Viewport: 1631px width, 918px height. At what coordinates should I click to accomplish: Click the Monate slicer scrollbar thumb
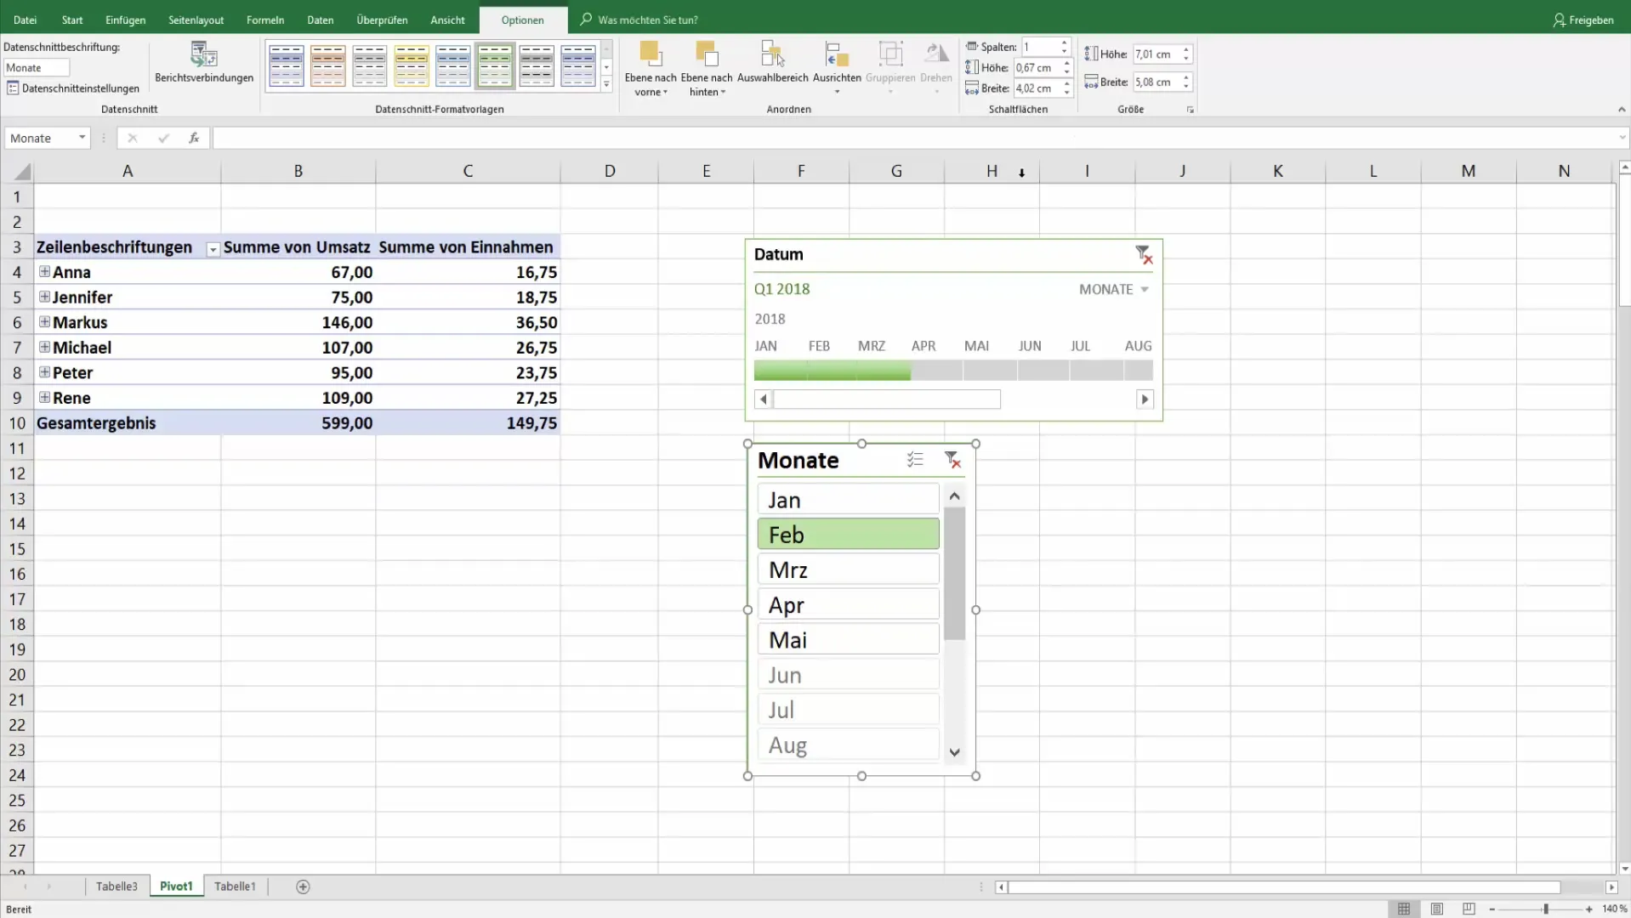click(954, 574)
